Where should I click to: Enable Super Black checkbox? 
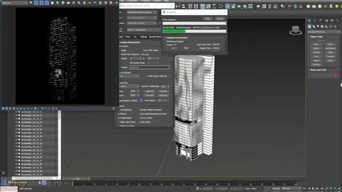(x=139, y=122)
